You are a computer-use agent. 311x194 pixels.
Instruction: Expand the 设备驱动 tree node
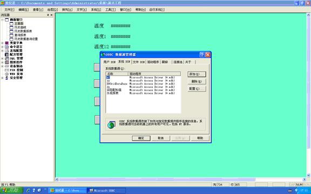(x=2, y=66)
